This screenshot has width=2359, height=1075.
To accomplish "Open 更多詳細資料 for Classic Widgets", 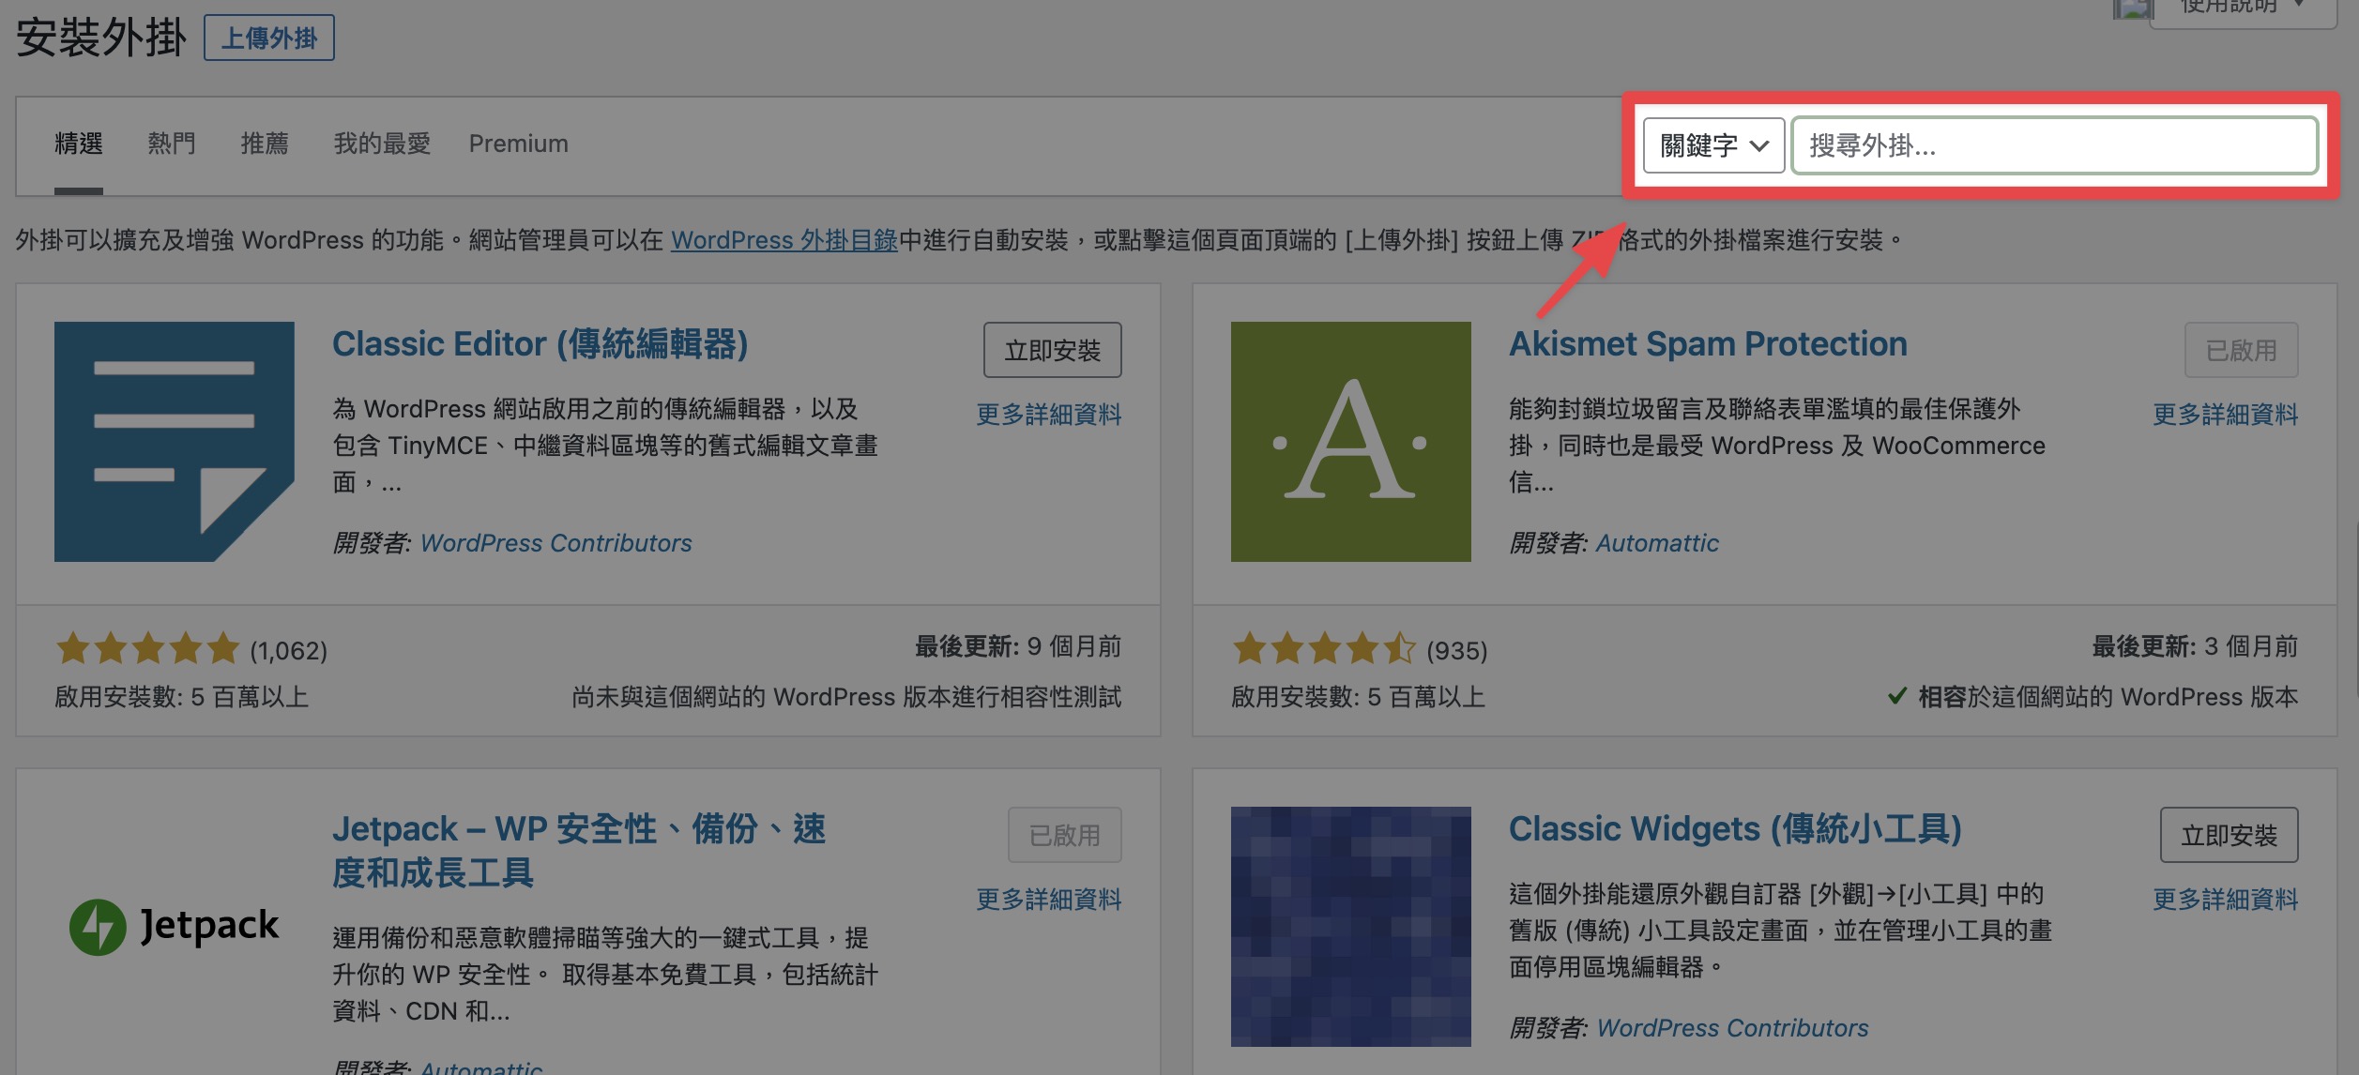I will click(x=2226, y=900).
